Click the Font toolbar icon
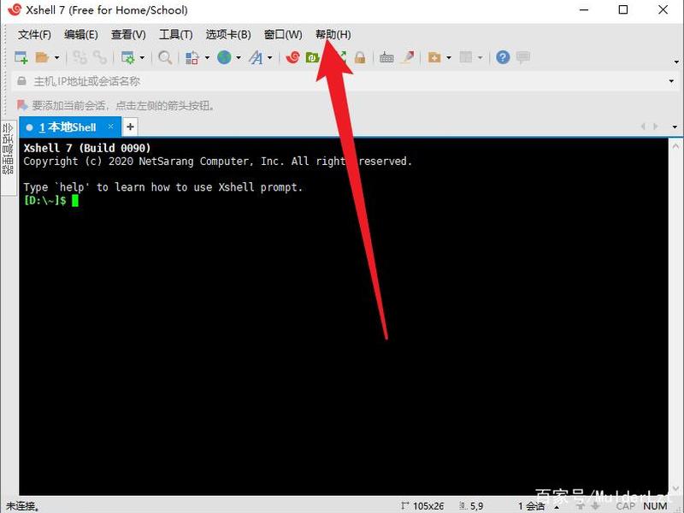This screenshot has width=684, height=513. (x=256, y=57)
